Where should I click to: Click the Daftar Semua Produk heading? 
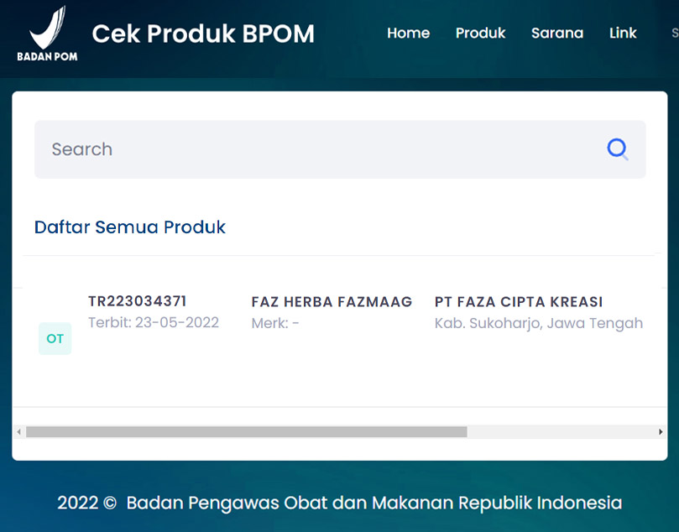(x=130, y=227)
